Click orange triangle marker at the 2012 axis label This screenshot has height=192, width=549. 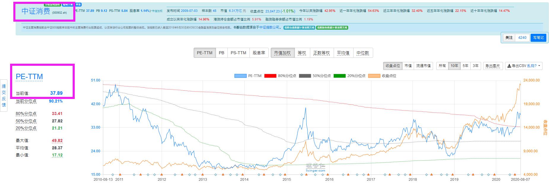(162, 175)
